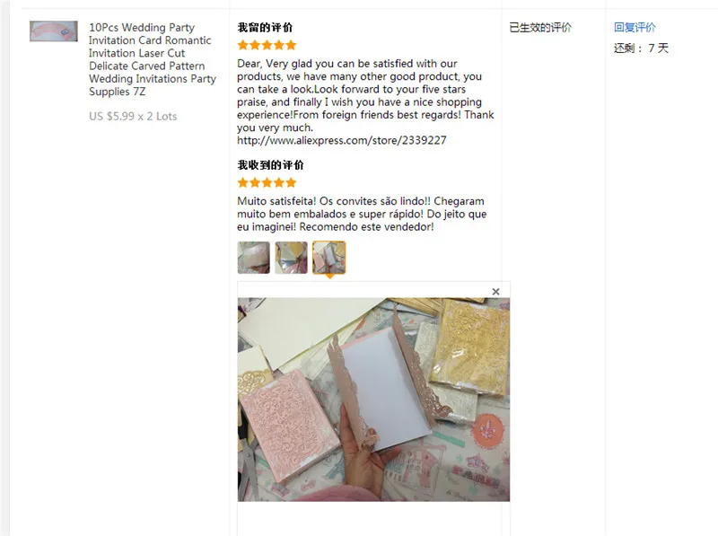Close the enlarged review photo
This screenshot has height=536, width=718.
point(495,292)
